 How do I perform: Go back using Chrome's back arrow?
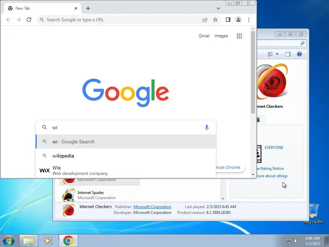tap(8, 20)
